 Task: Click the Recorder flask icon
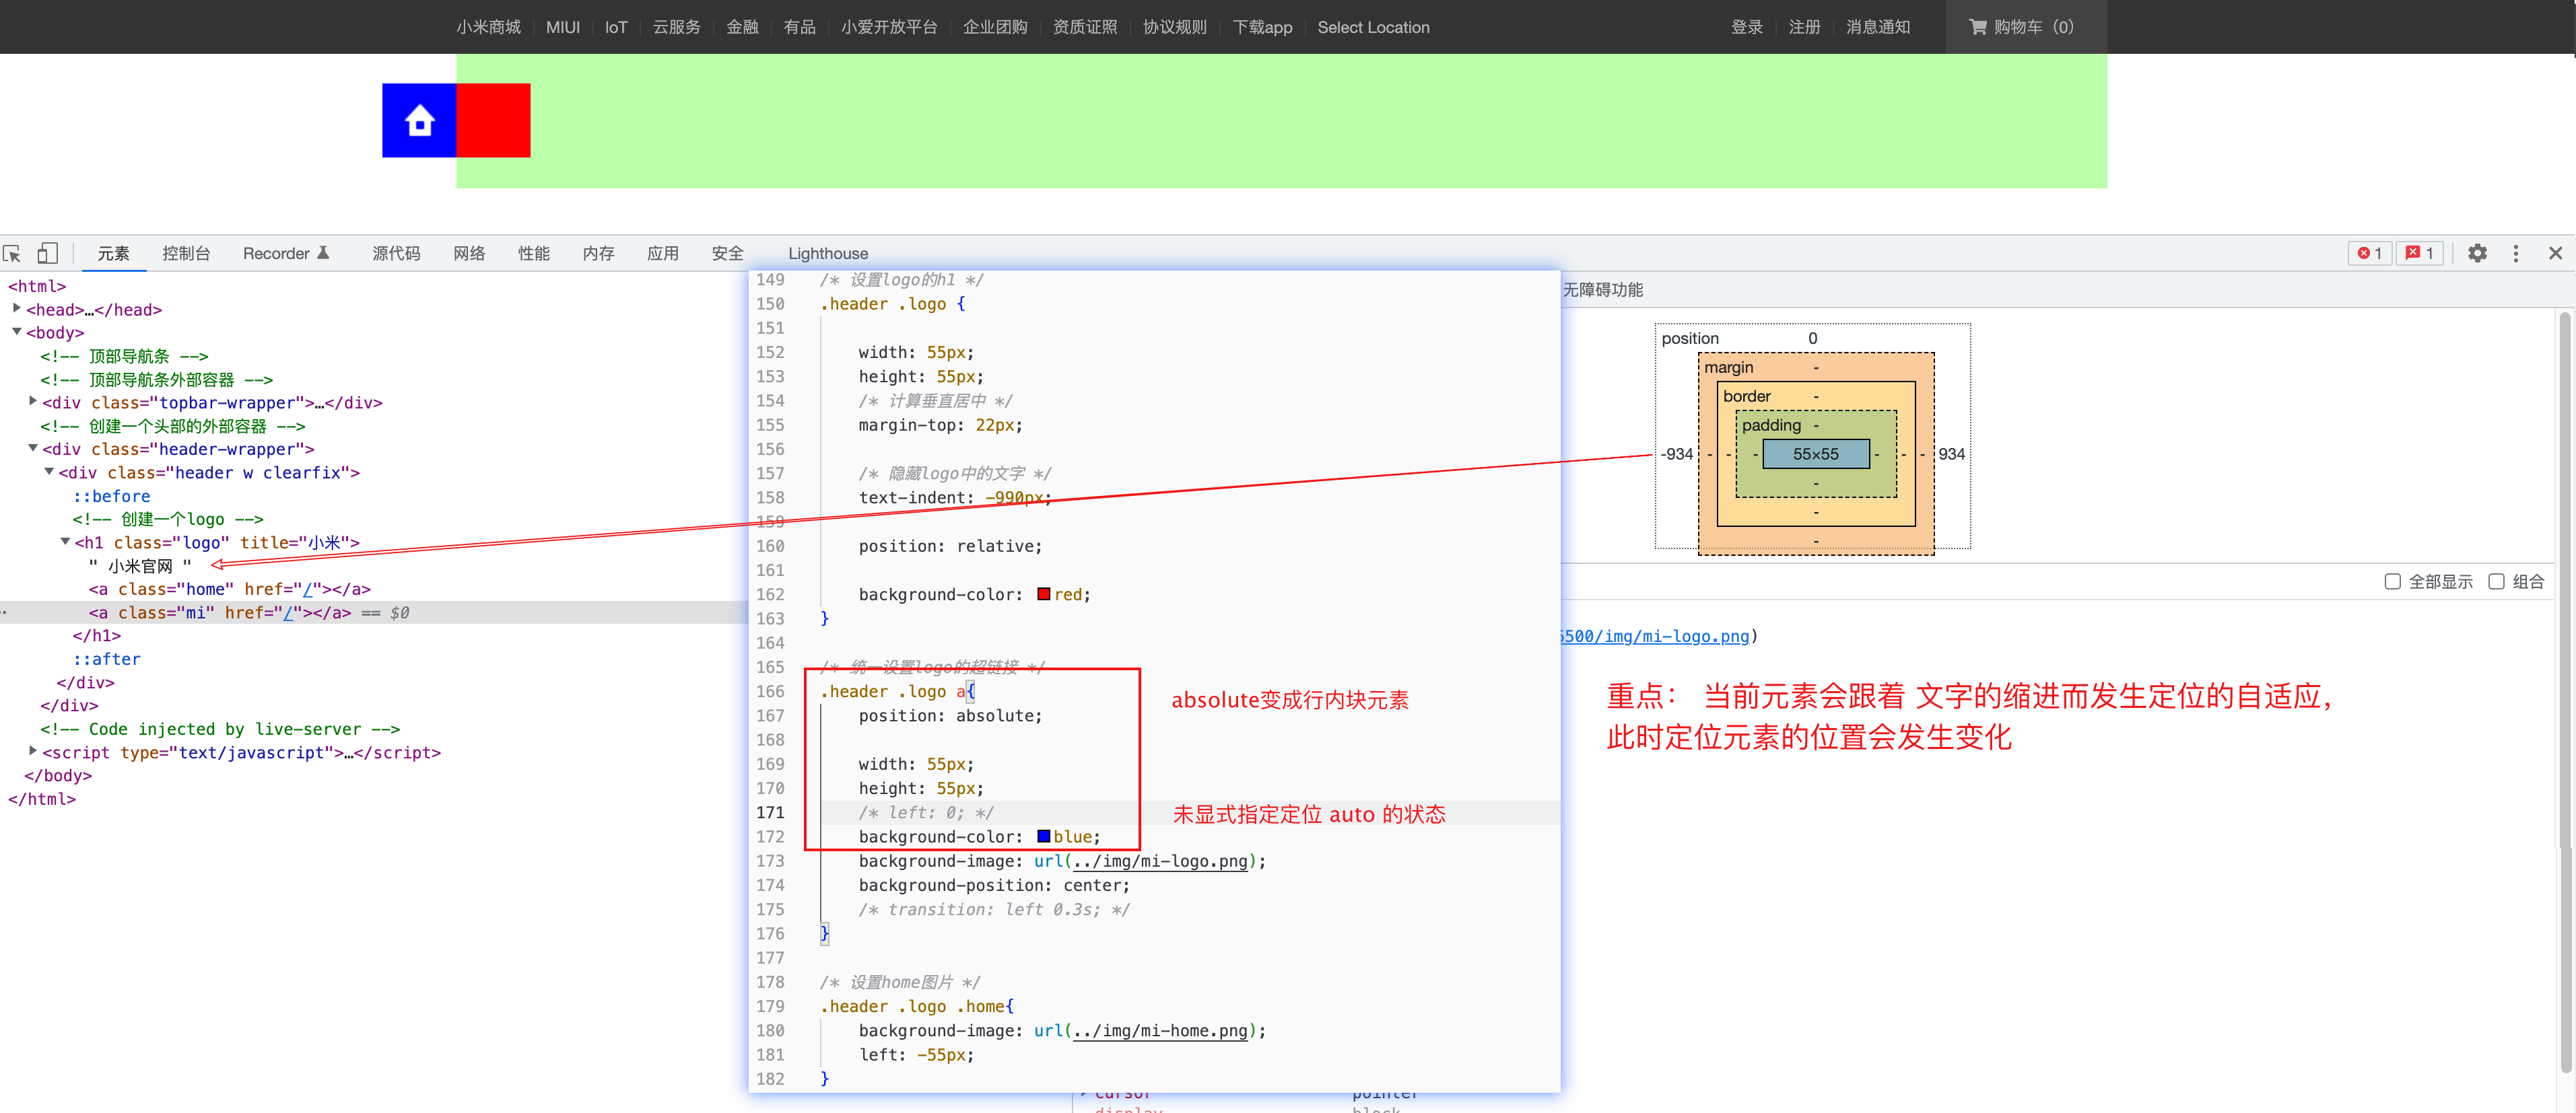[x=323, y=254]
